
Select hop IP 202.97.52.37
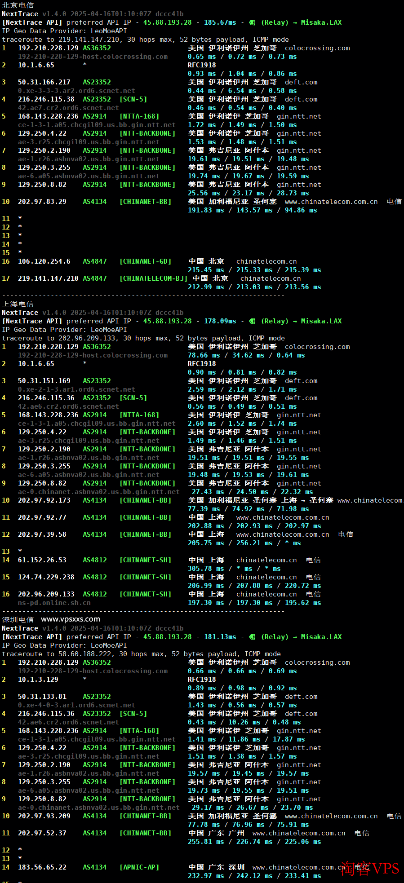coord(42,833)
